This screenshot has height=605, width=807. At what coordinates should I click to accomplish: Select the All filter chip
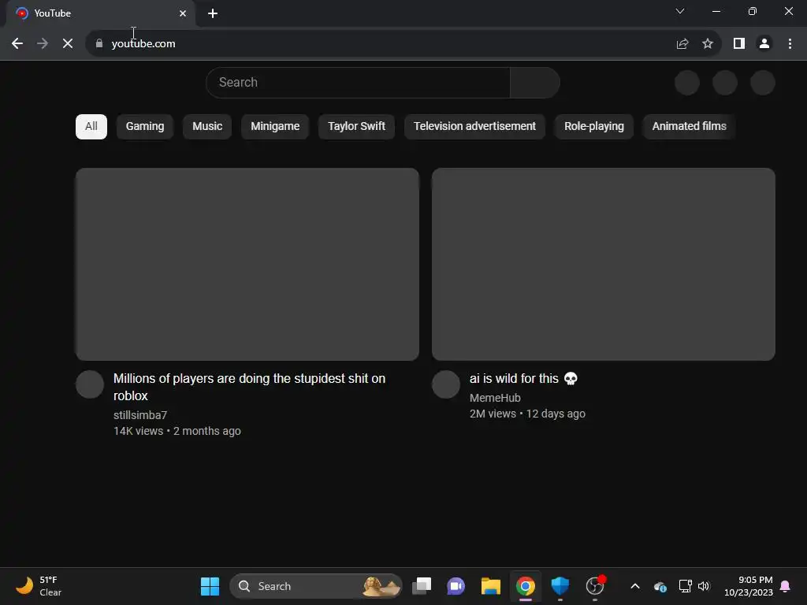pyautogui.click(x=91, y=127)
